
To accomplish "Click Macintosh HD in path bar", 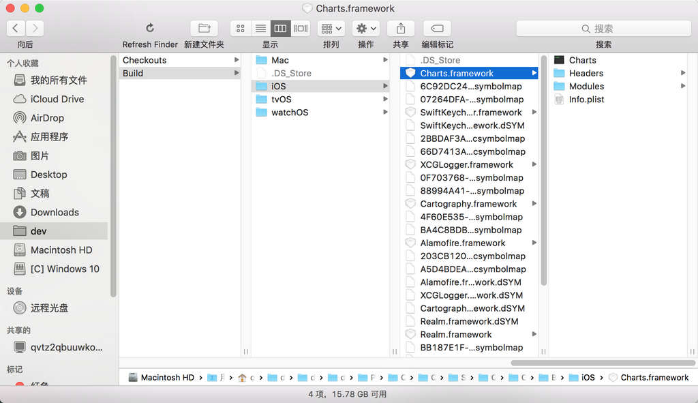I will coord(162,378).
